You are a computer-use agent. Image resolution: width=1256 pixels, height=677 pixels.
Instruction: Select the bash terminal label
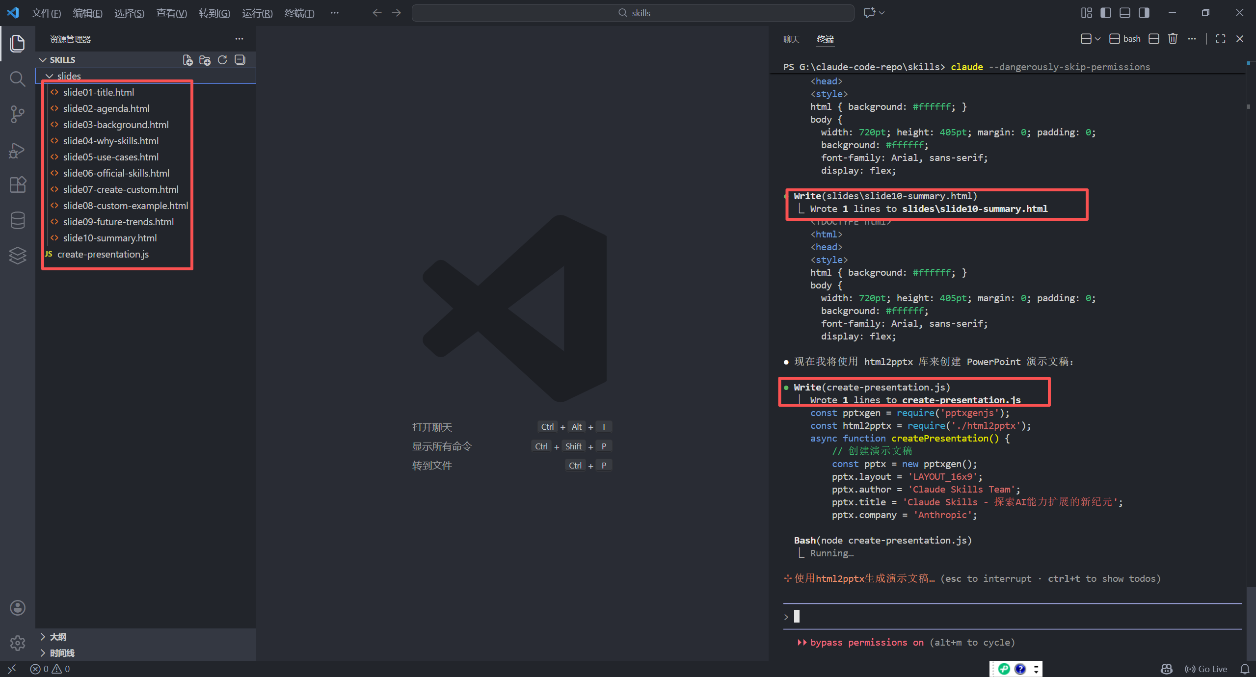(1125, 39)
